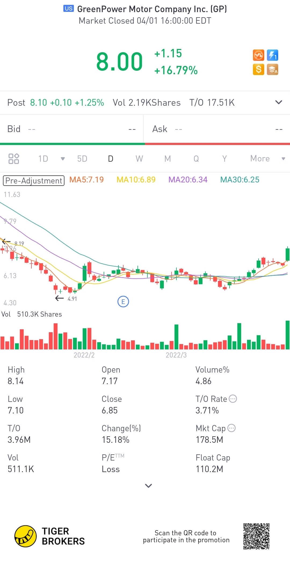Tap the 4.91 low price marker

(x=72, y=299)
